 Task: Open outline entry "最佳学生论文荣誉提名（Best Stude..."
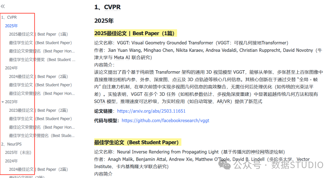(x=42, y=136)
